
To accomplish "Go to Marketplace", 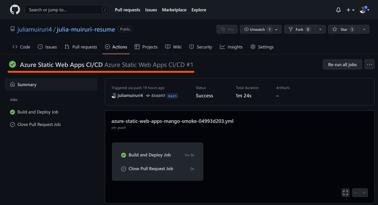I will coord(174,10).
